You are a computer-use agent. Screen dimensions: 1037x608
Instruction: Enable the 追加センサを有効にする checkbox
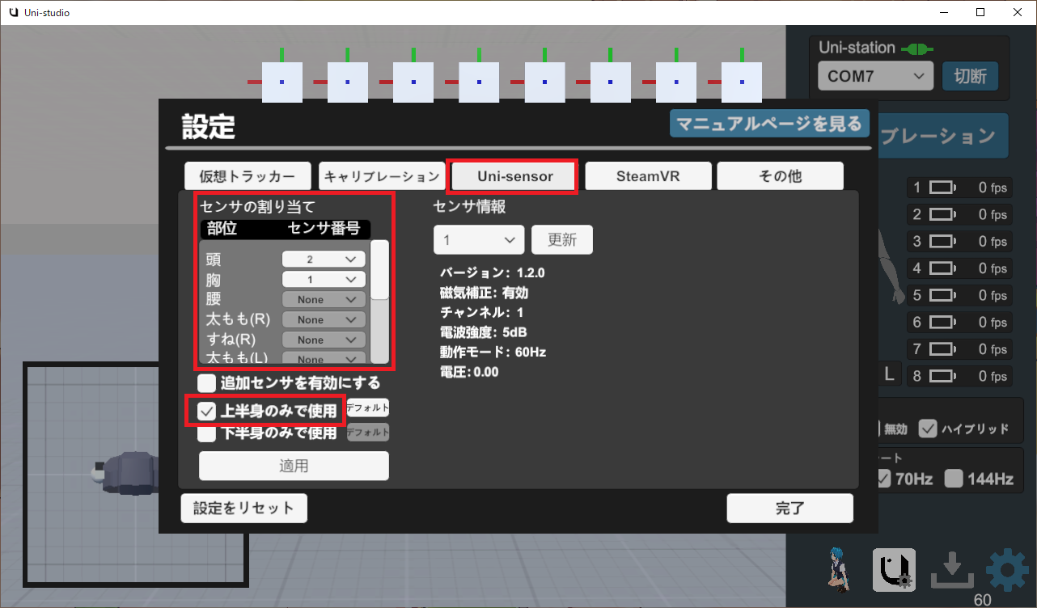coord(207,383)
